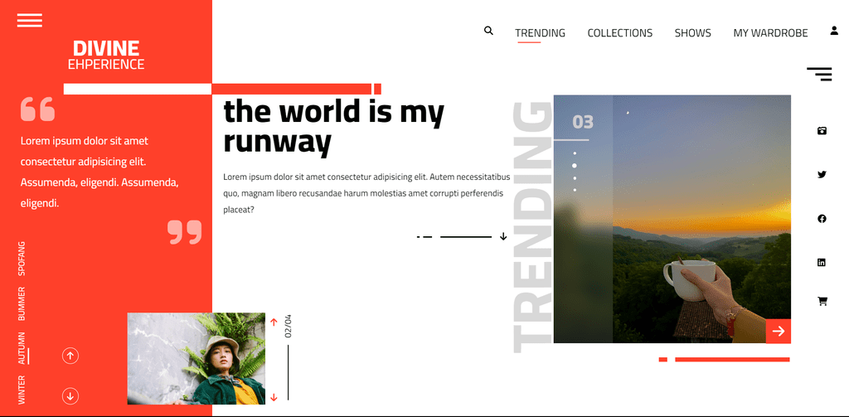Click the Facebook icon
Viewport: 849px width, 417px height.
(x=822, y=219)
